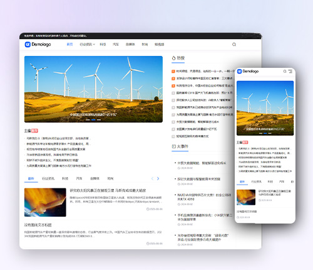Click red badge beside 主编 in mobile preview
This screenshot has height=270, width=313.
point(245,143)
